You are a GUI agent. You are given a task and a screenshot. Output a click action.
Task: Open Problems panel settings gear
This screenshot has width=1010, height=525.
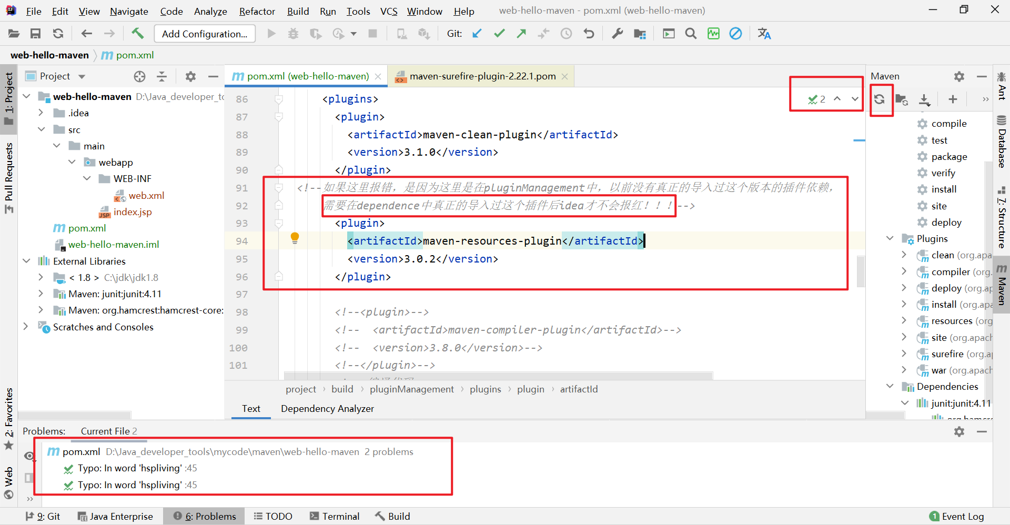tap(959, 431)
